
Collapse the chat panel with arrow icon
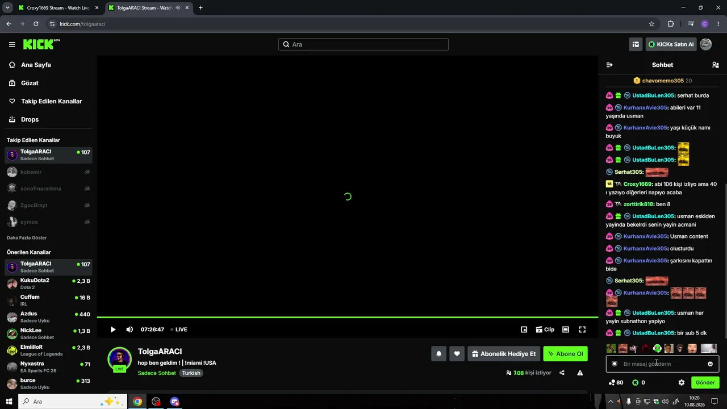pos(609,65)
